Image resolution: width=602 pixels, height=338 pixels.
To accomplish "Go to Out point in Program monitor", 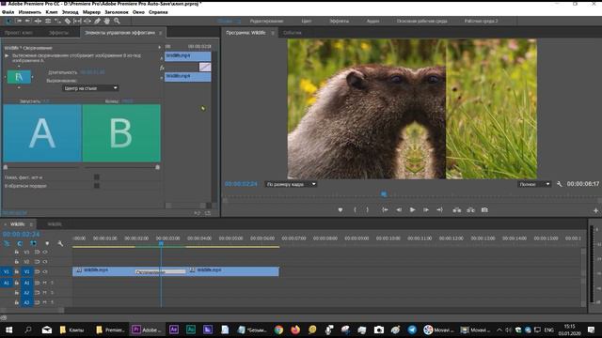I will (439, 210).
